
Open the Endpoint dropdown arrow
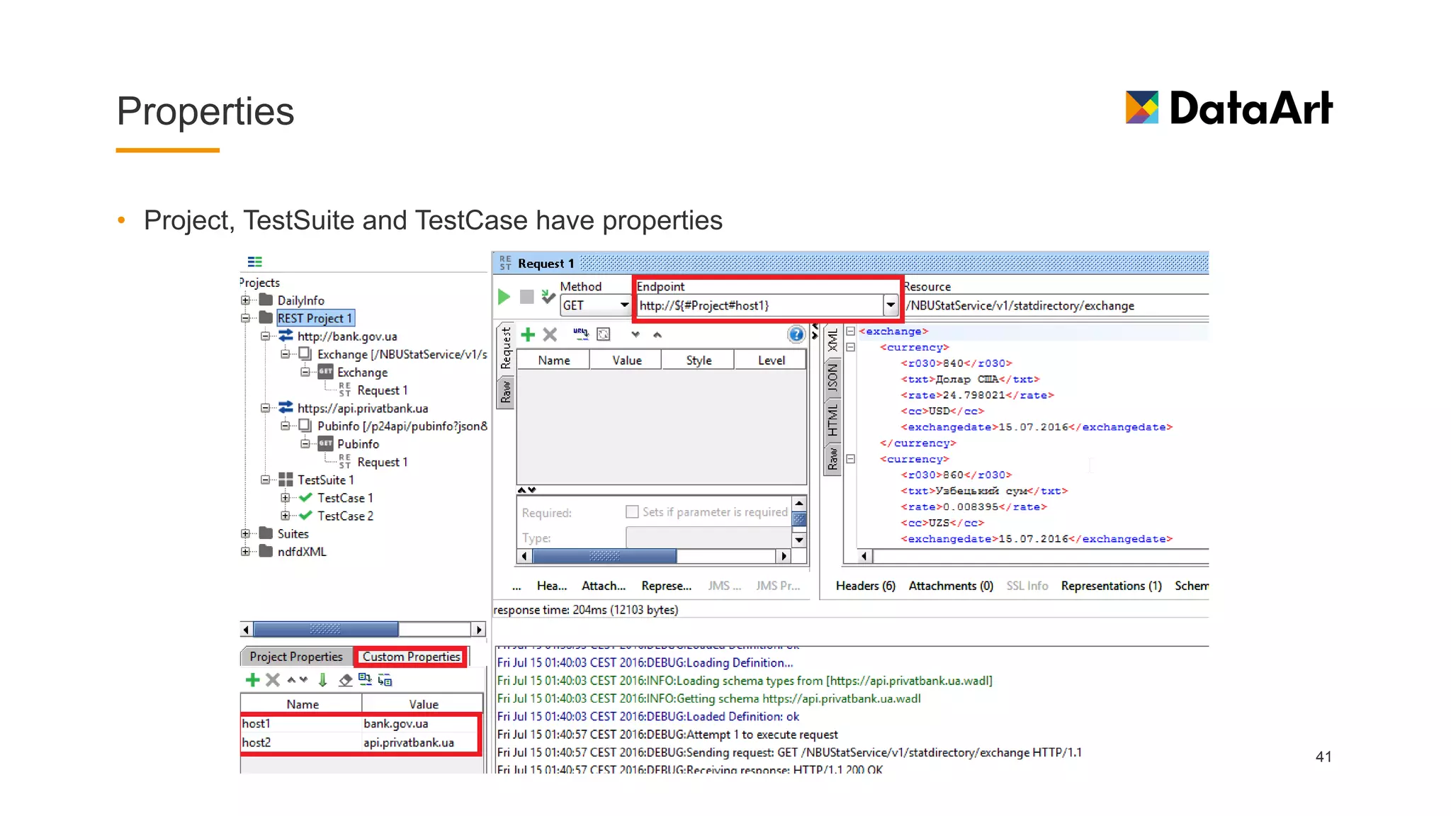tap(890, 305)
